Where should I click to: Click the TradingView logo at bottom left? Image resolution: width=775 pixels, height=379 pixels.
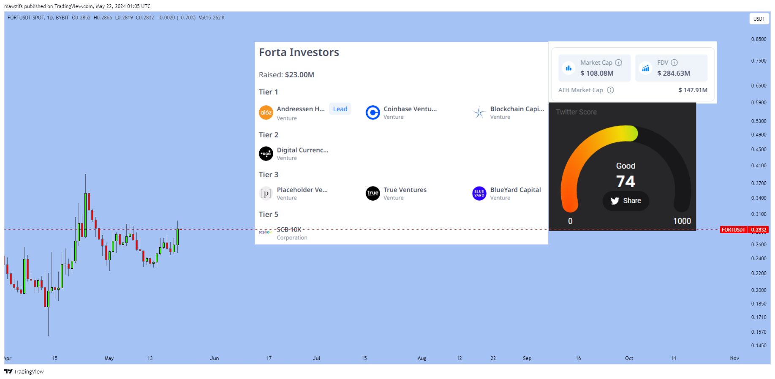(x=24, y=371)
